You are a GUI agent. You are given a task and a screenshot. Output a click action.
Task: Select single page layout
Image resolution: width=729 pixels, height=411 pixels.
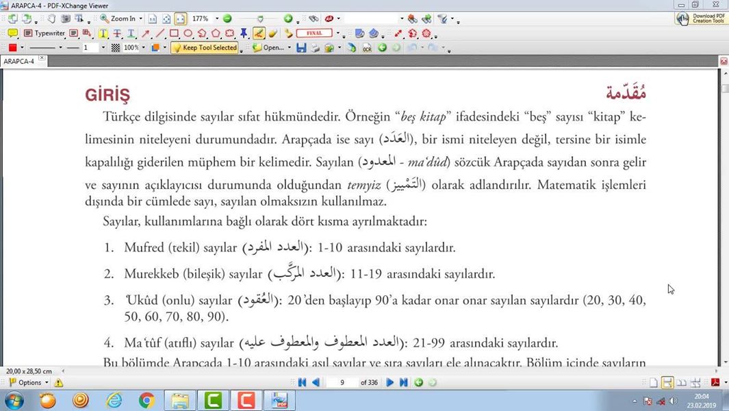point(654,383)
